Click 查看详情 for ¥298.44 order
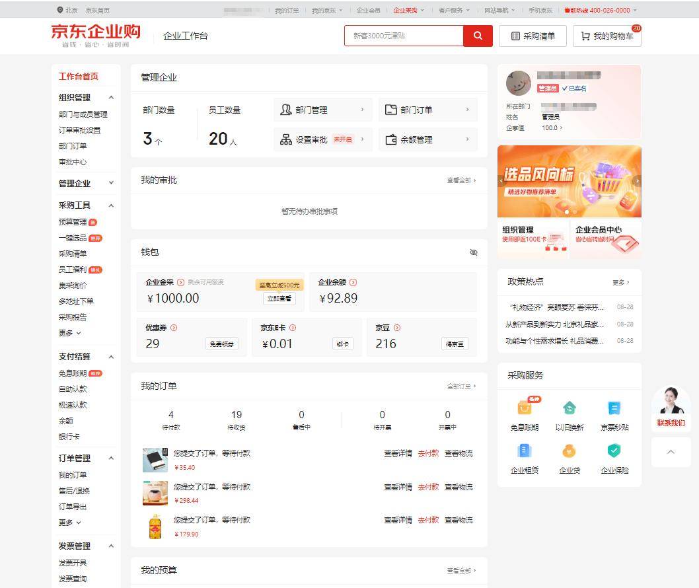The height and width of the screenshot is (588, 699). [398, 487]
